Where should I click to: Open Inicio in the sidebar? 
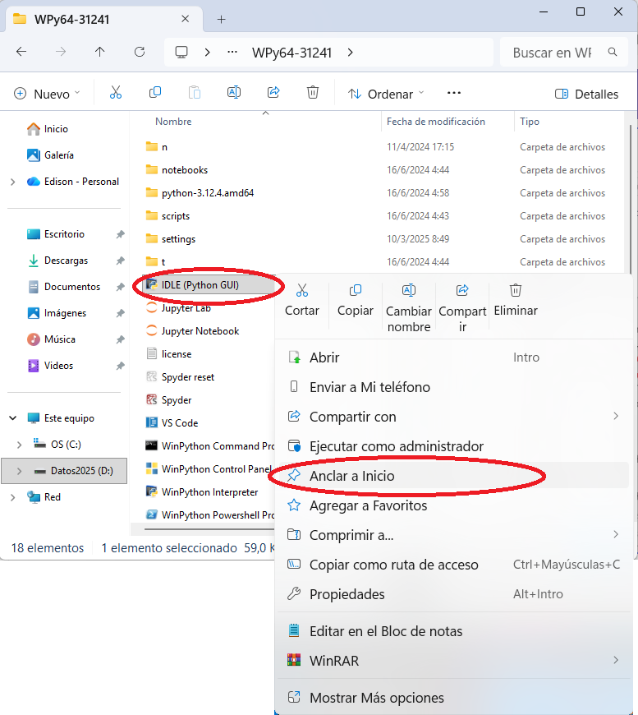[x=48, y=129]
